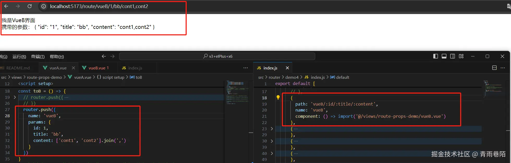Click the demo4 breadcrumb folder
The image size is (511, 163).
[x=292, y=77]
